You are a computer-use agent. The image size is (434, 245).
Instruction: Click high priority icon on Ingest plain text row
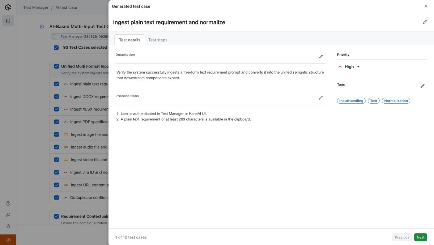click(x=66, y=84)
